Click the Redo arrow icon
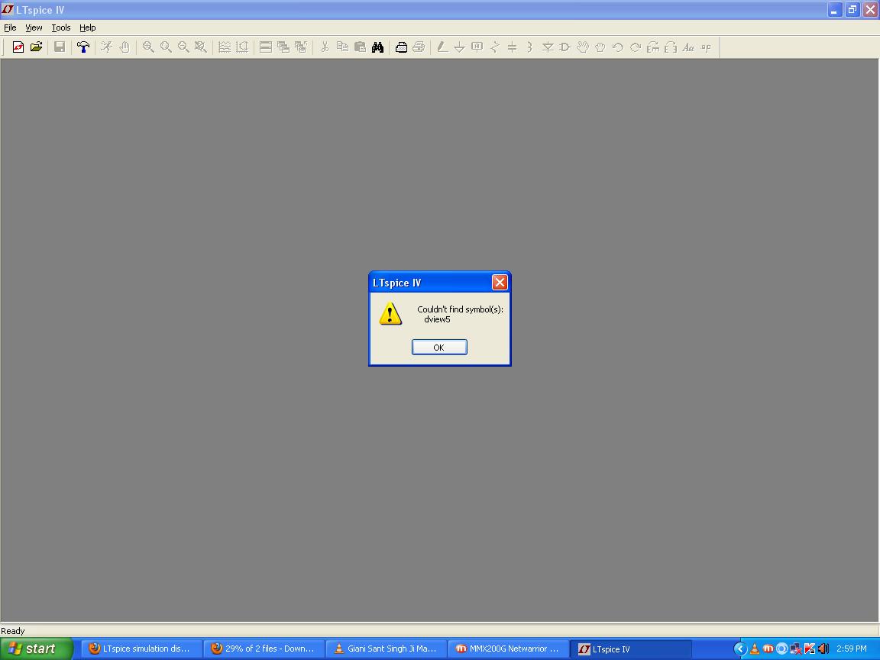This screenshot has width=880, height=660. click(636, 47)
